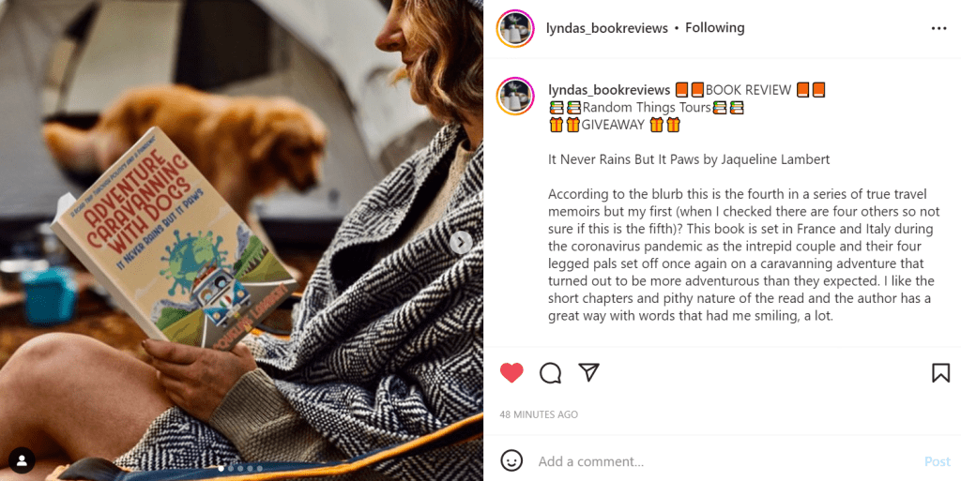961x481 pixels.
Task: Share post with paper plane icon
Action: (588, 372)
